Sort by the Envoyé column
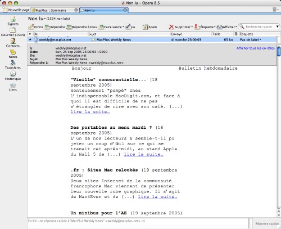 click(x=191, y=34)
